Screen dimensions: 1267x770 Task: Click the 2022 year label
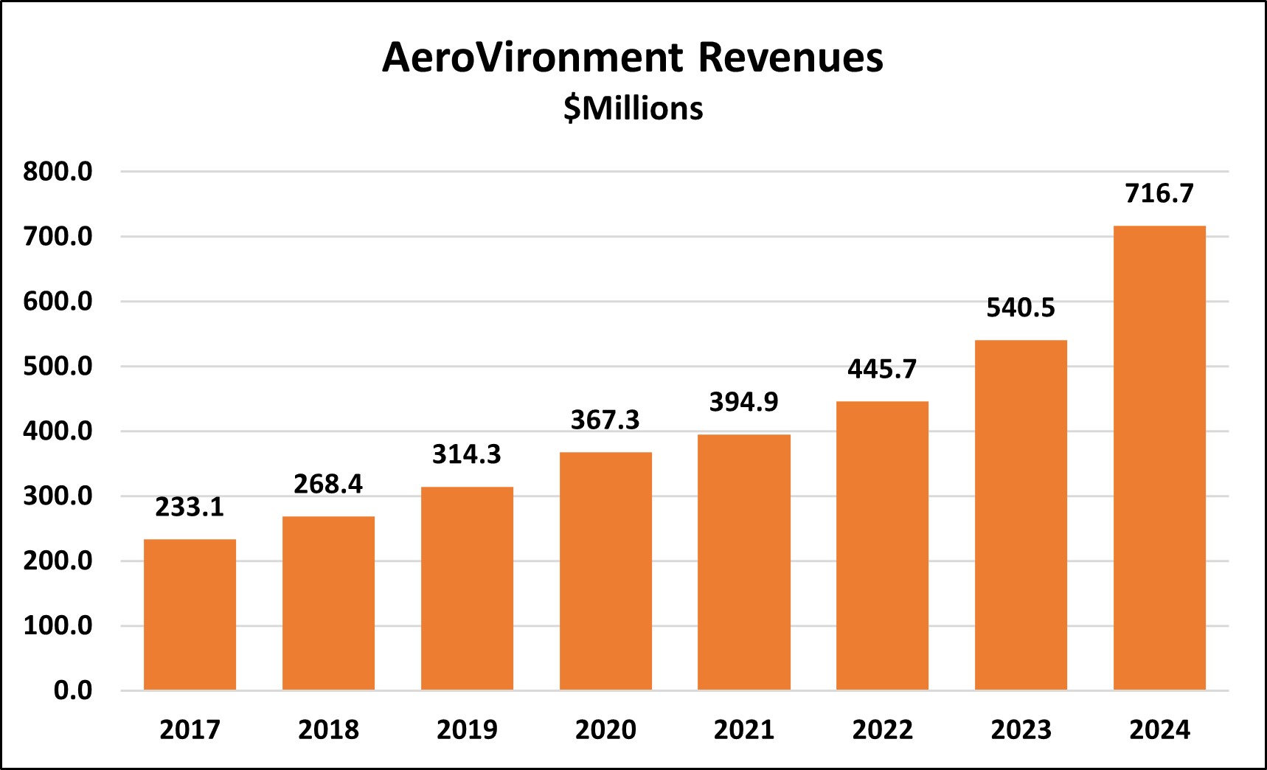[x=882, y=730]
